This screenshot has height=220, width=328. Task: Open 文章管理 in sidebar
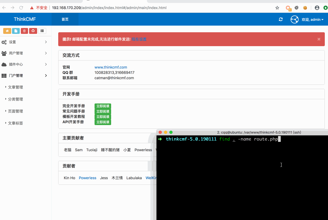(15, 87)
